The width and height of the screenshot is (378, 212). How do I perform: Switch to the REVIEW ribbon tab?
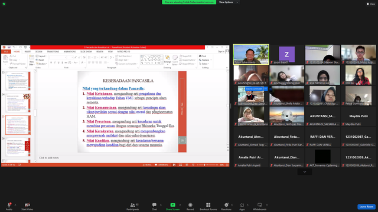100,51
